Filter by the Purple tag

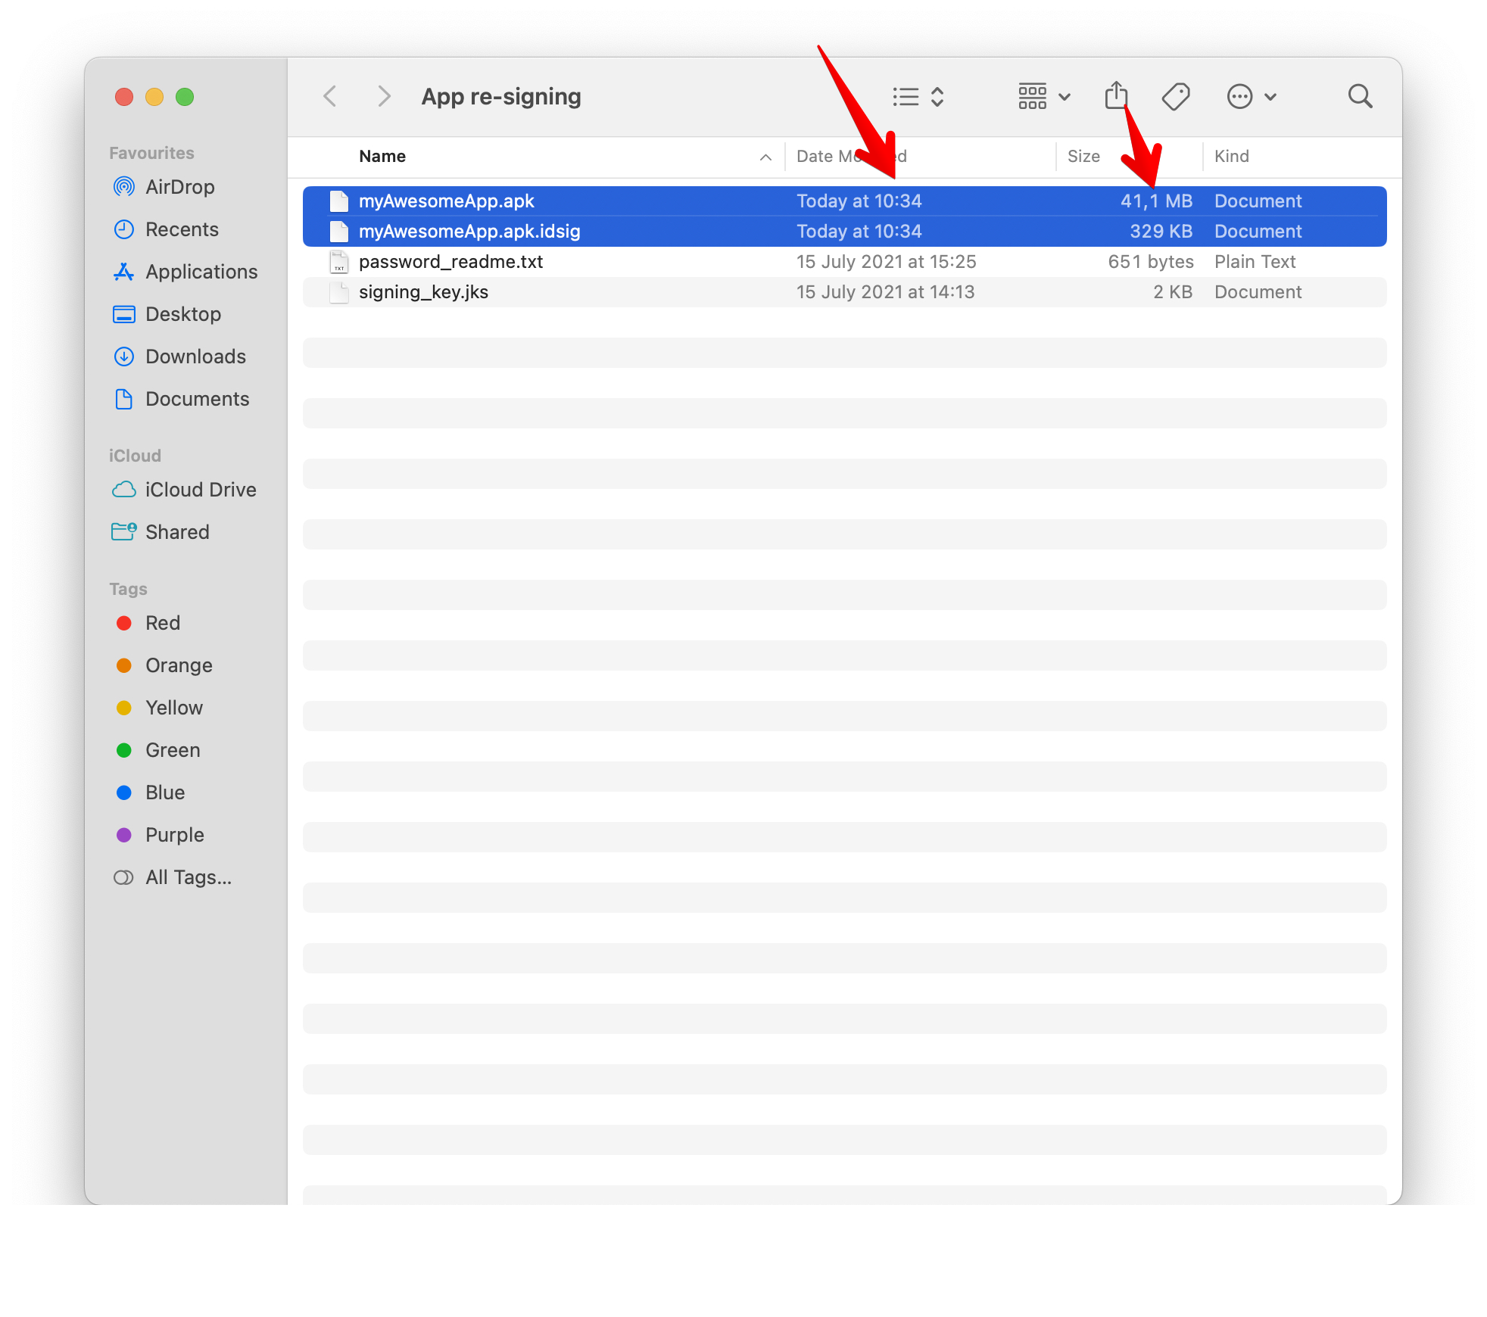click(x=175, y=835)
